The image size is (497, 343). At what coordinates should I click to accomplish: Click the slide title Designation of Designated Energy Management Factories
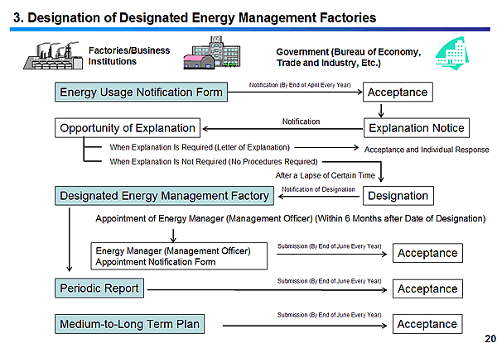195,17
